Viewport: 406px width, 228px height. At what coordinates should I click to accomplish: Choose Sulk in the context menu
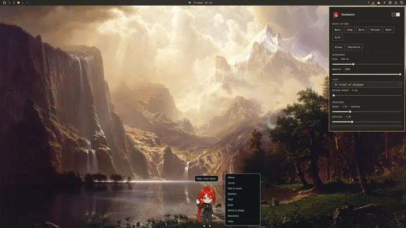coord(242,205)
